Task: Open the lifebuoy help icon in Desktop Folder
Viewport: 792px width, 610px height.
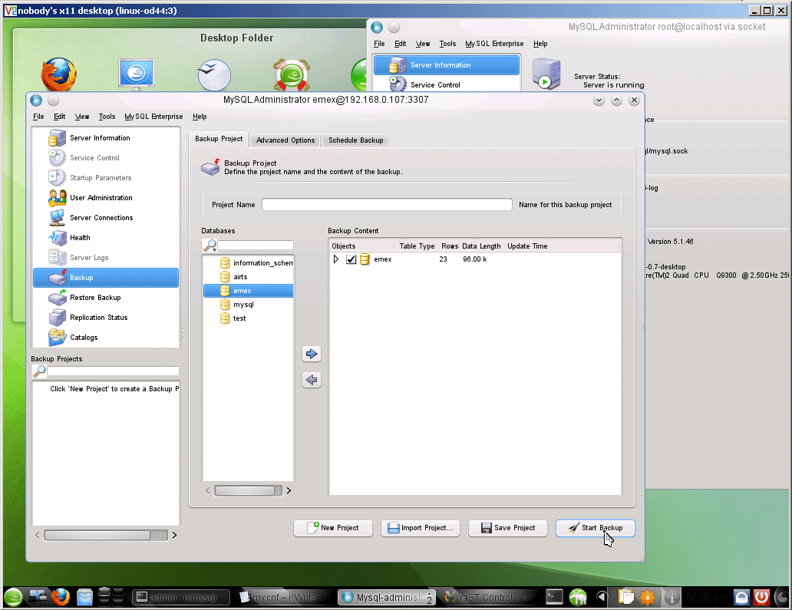Action: click(x=292, y=74)
